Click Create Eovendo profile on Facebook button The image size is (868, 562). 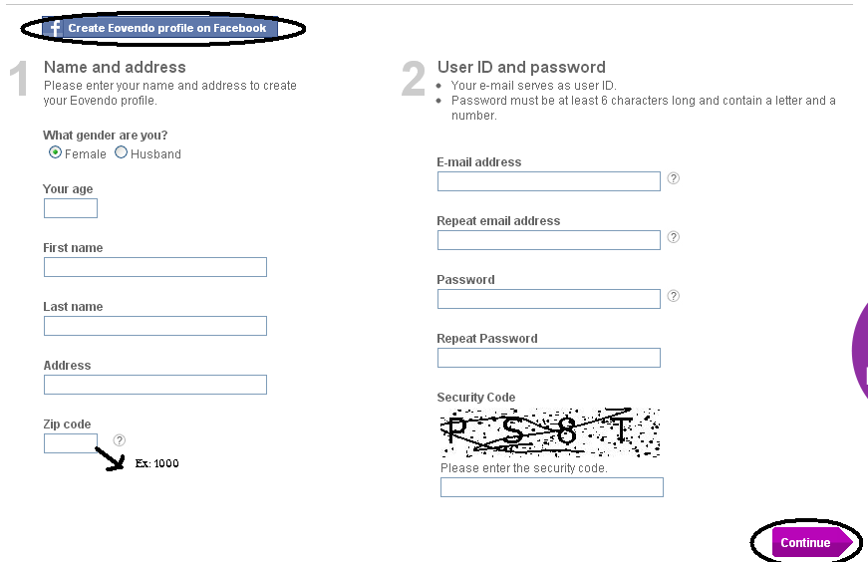pyautogui.click(x=160, y=28)
